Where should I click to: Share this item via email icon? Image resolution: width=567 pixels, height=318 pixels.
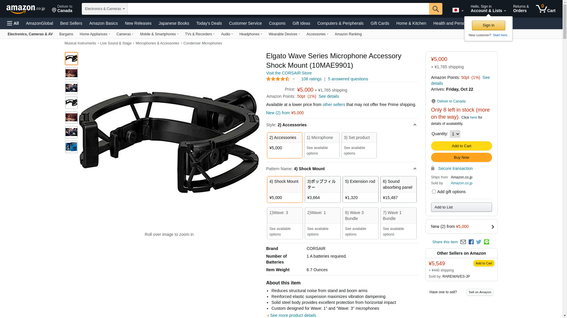click(463, 242)
